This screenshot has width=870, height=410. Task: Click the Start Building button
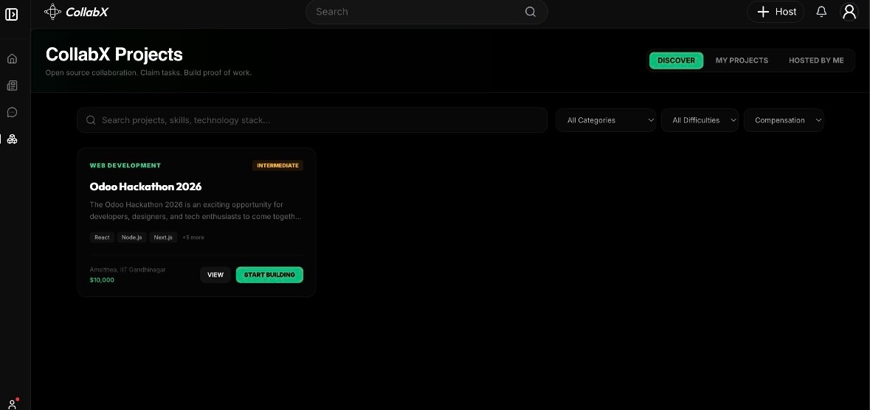(x=269, y=274)
